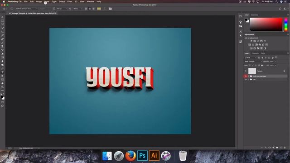Expand the 'Edit your text here' group

tap(249, 77)
